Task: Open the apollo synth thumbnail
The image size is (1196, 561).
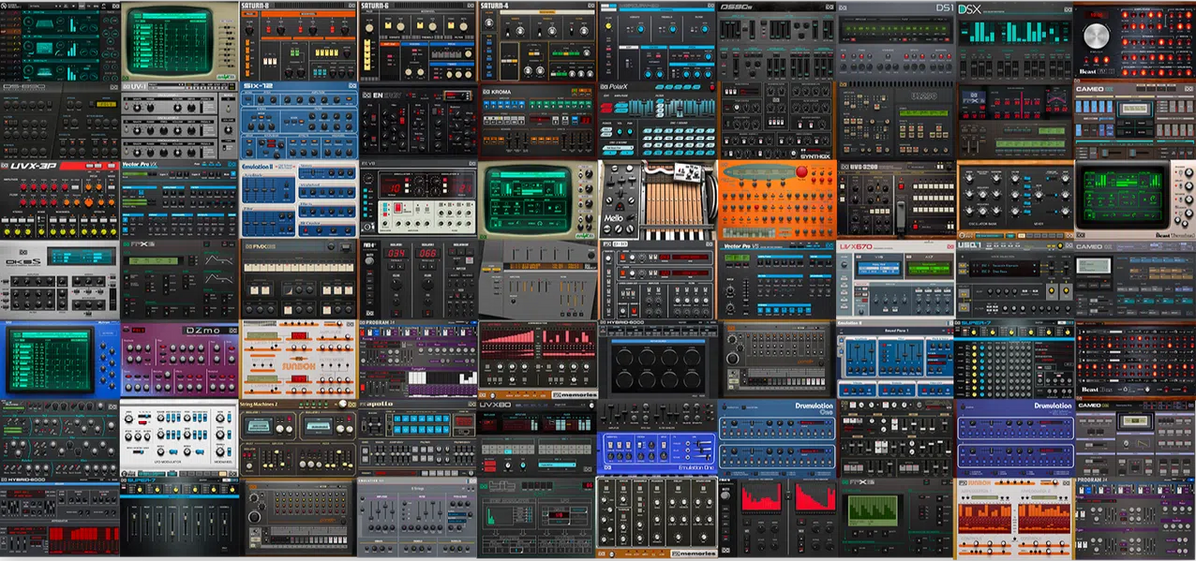Action: [418, 438]
